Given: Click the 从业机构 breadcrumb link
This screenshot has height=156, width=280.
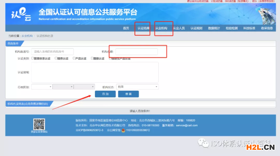Looking at the screenshot, I should 27,36.
